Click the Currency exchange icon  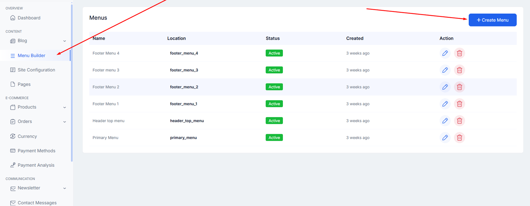coord(13,136)
